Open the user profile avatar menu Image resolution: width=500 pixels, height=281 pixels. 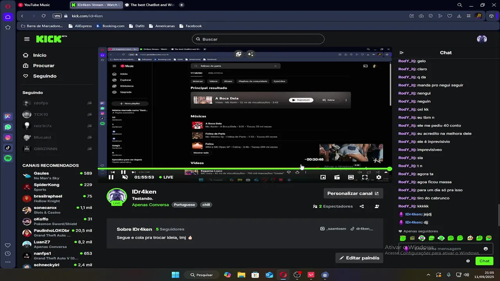click(482, 39)
